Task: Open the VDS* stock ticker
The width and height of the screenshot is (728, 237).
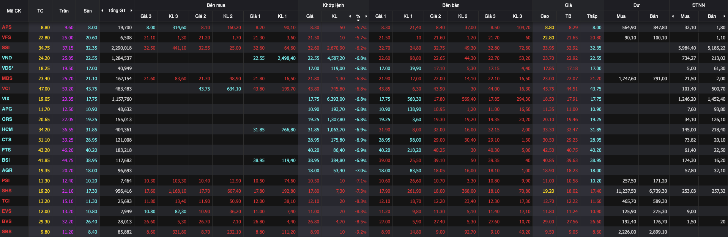Action: tap(8, 68)
